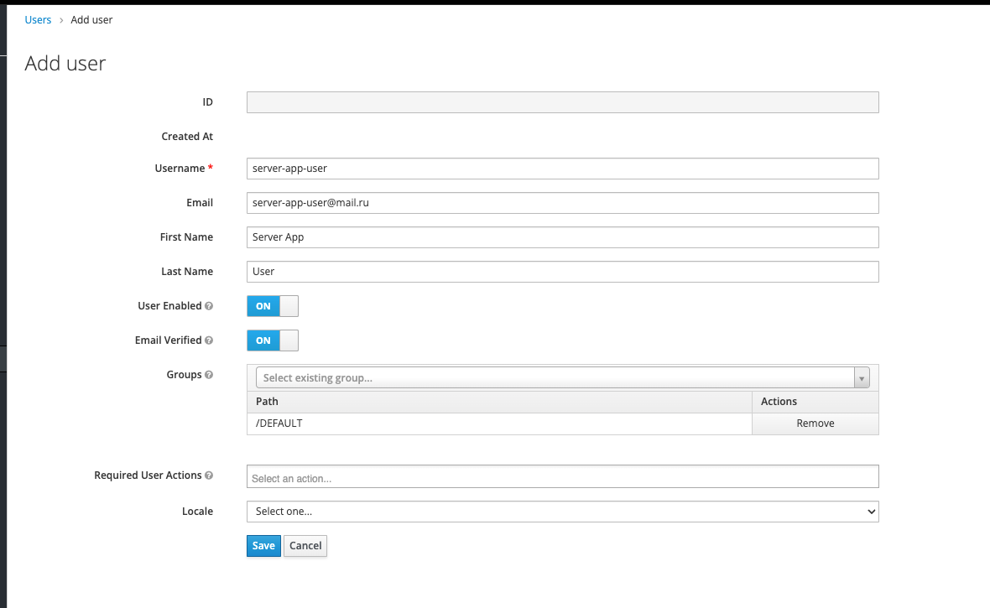Click into the First Name field
The height and width of the screenshot is (608, 990).
[562, 237]
